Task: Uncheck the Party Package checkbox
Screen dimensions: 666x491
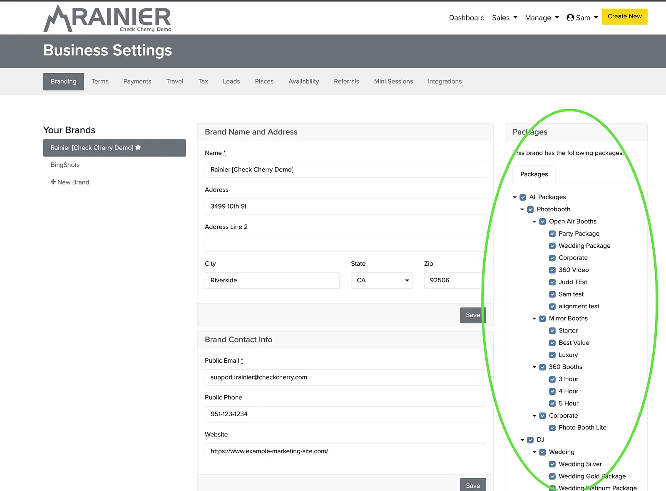Action: [x=552, y=234]
